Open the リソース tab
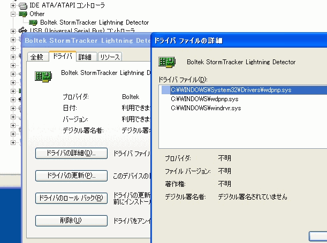Viewport: 327px width, 243px height. [110, 57]
